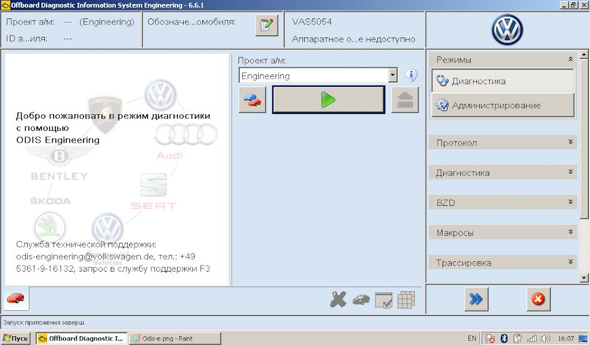Expand the Макросы section
This screenshot has width=590, height=346.
503,232
